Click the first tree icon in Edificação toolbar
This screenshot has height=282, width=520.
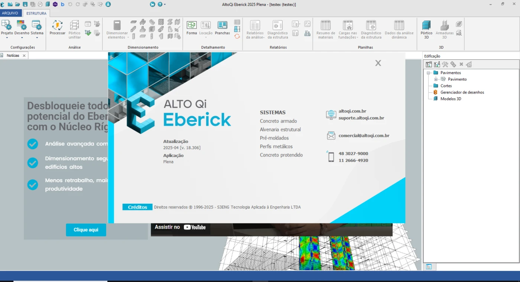pyautogui.click(x=429, y=64)
